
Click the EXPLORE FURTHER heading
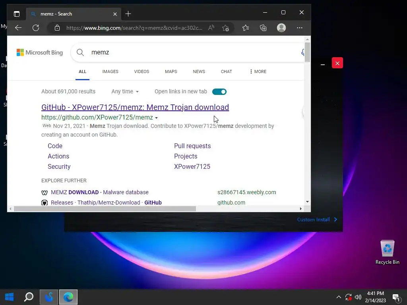click(64, 181)
